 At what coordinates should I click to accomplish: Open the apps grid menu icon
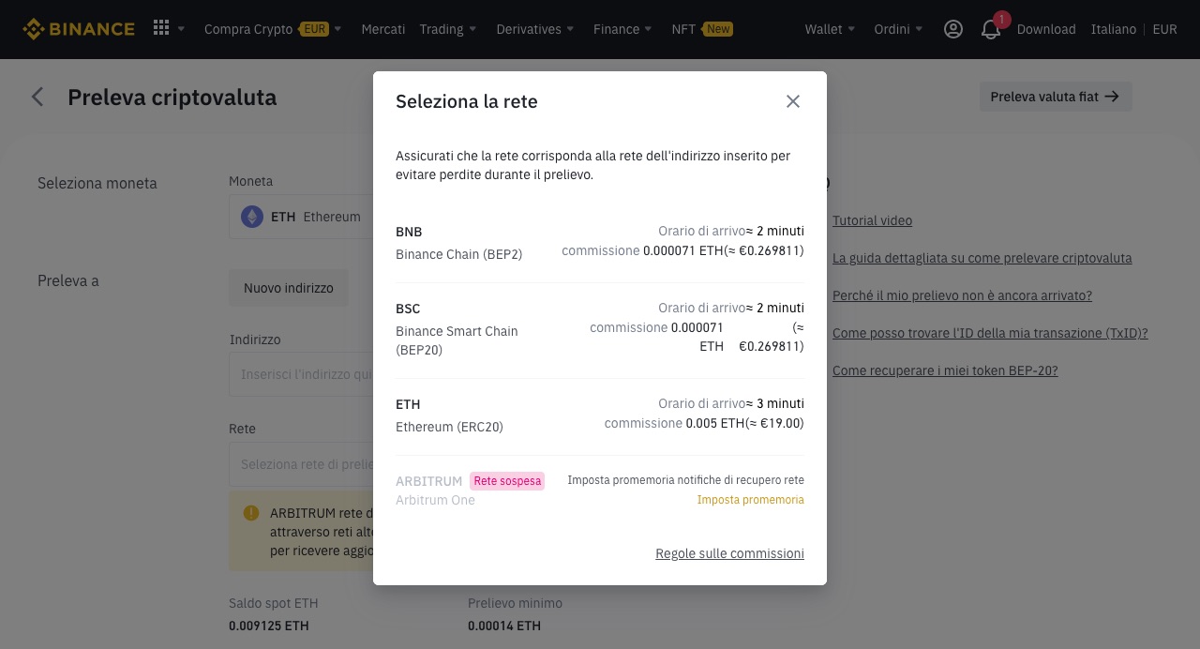point(161,28)
